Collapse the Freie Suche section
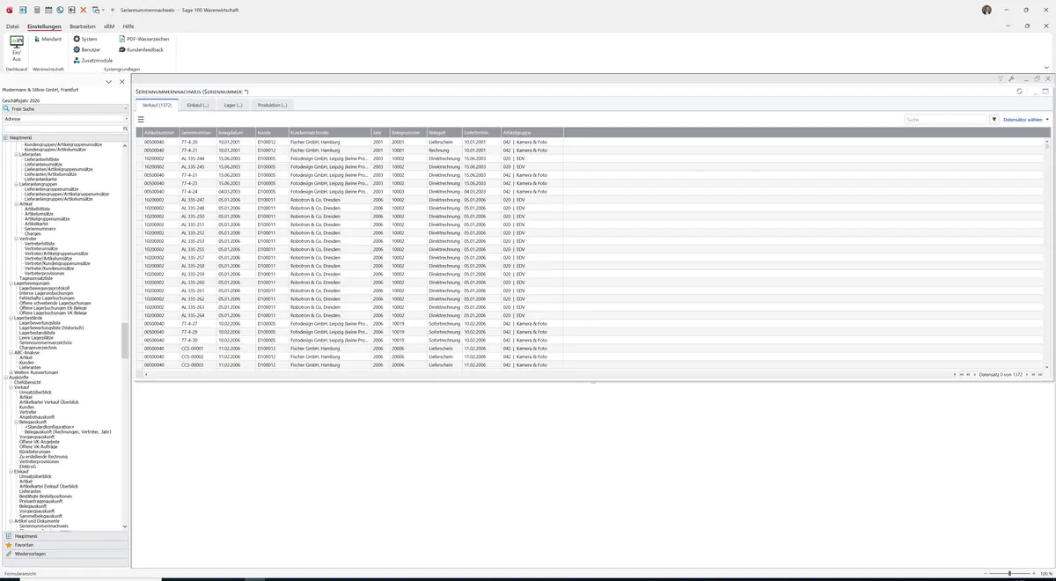The image size is (1056, 581). click(126, 108)
